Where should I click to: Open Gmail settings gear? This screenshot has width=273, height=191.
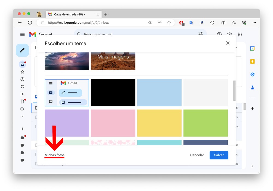tap(230, 34)
